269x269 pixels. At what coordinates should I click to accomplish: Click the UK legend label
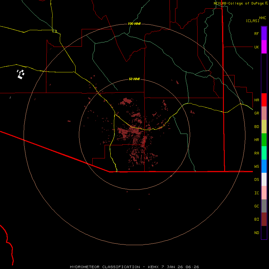point(256,47)
